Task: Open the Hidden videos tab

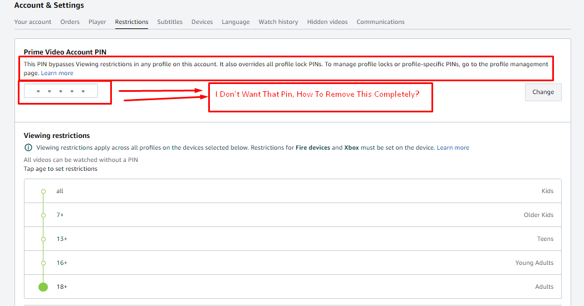Action: click(x=327, y=22)
